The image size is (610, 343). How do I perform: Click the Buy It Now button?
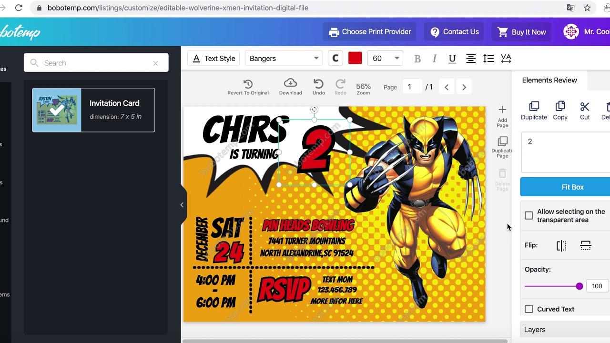click(521, 32)
